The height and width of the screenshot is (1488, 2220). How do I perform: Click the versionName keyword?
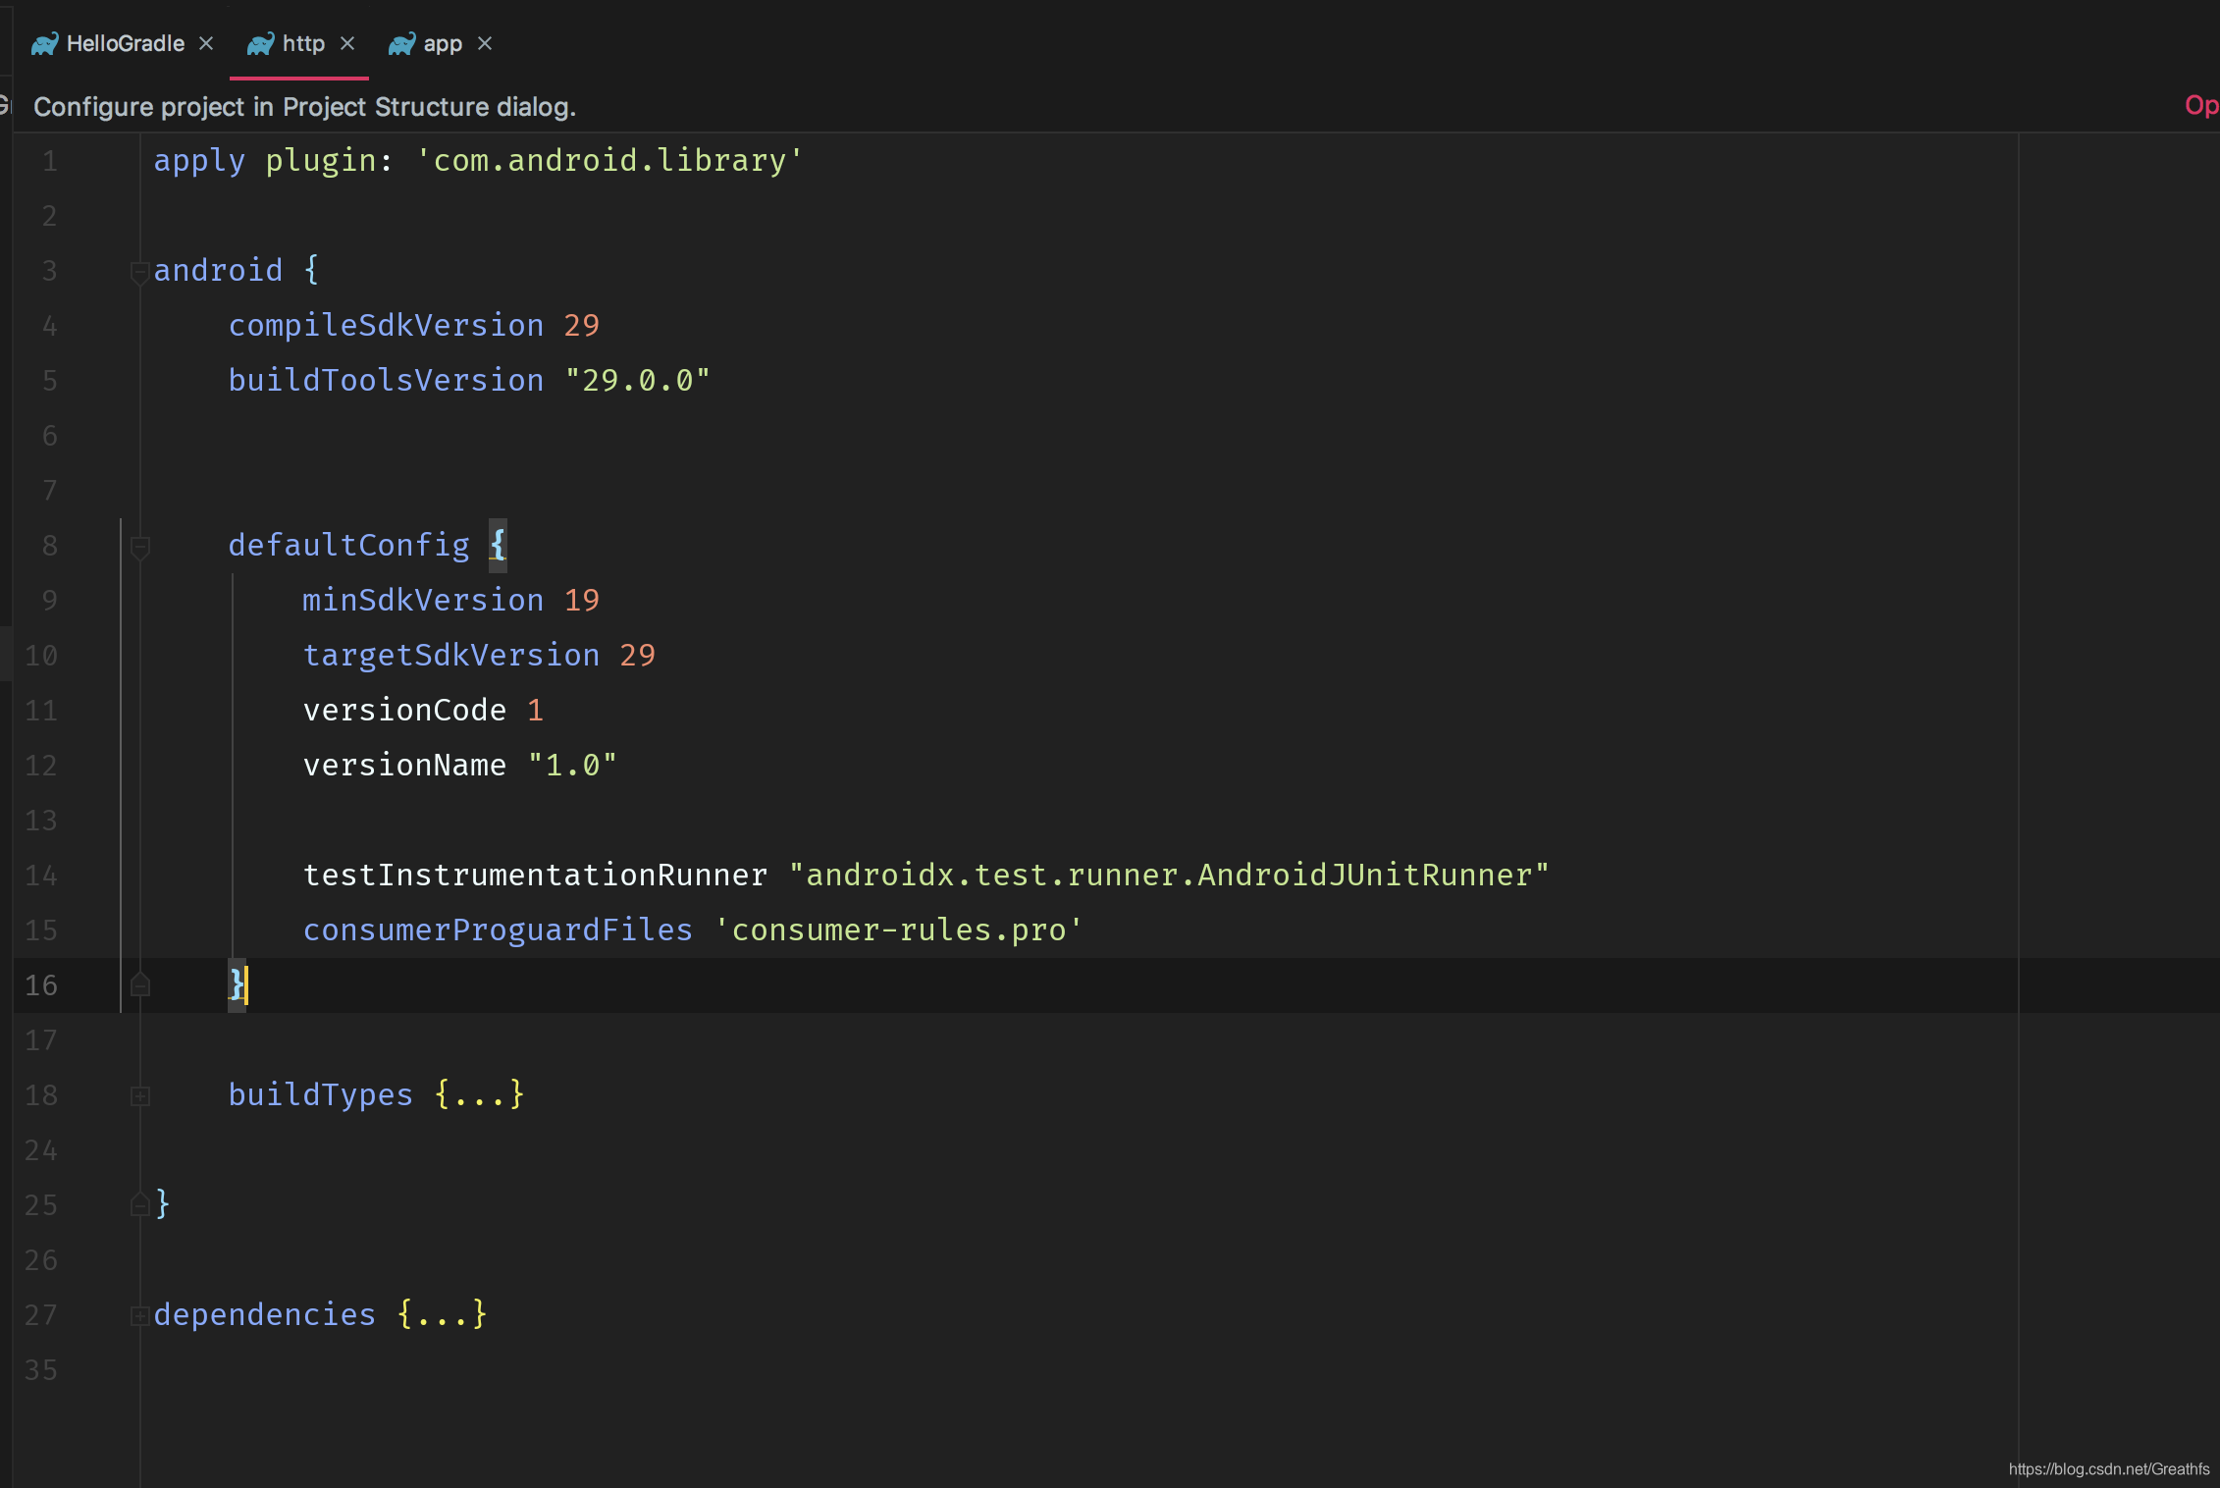[404, 765]
